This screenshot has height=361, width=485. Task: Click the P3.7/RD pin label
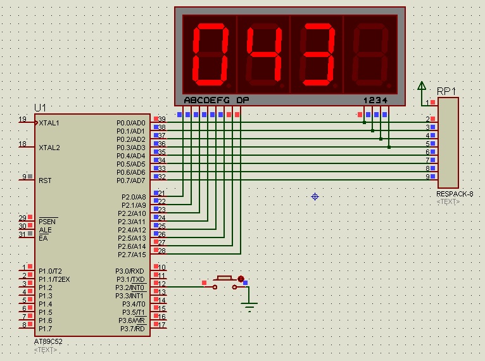pos(132,329)
